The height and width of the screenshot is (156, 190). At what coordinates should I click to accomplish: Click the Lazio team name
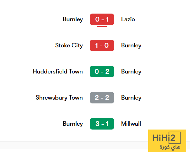[128, 19]
